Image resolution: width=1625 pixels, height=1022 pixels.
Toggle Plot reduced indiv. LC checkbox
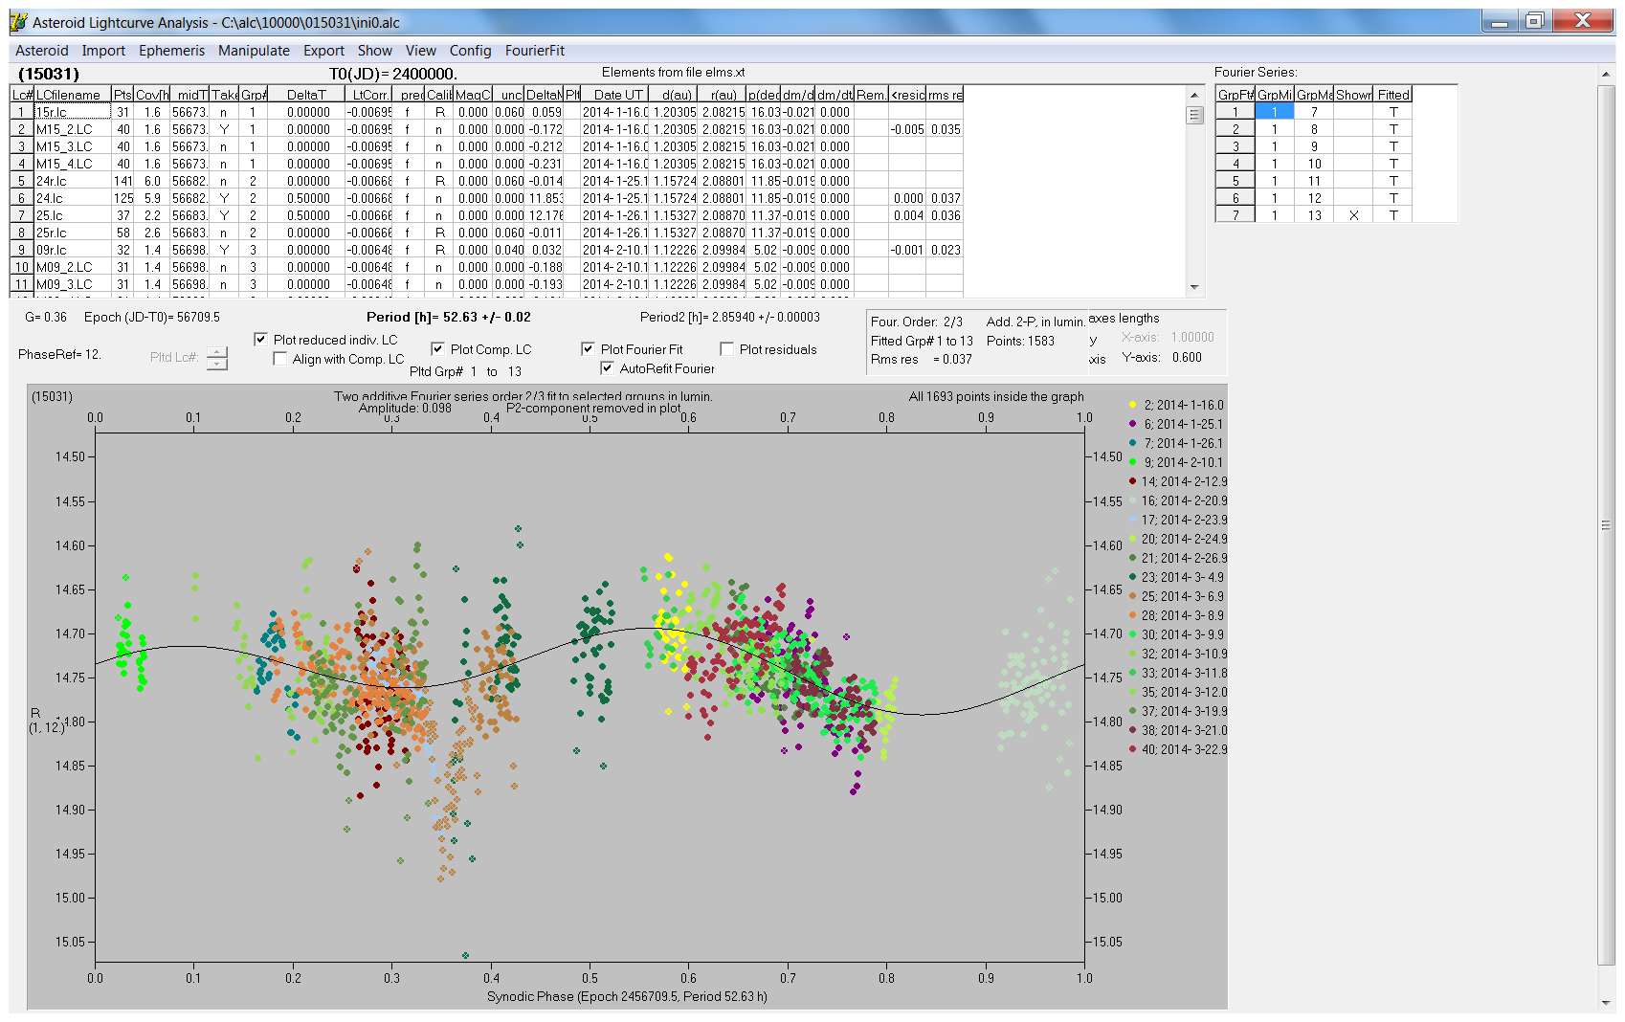pos(260,340)
